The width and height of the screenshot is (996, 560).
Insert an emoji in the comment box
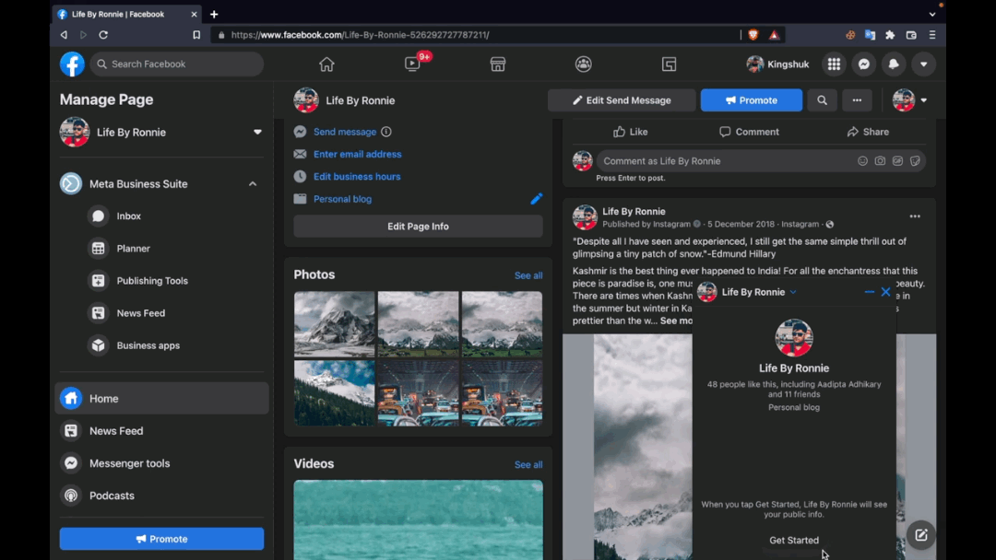pos(862,161)
